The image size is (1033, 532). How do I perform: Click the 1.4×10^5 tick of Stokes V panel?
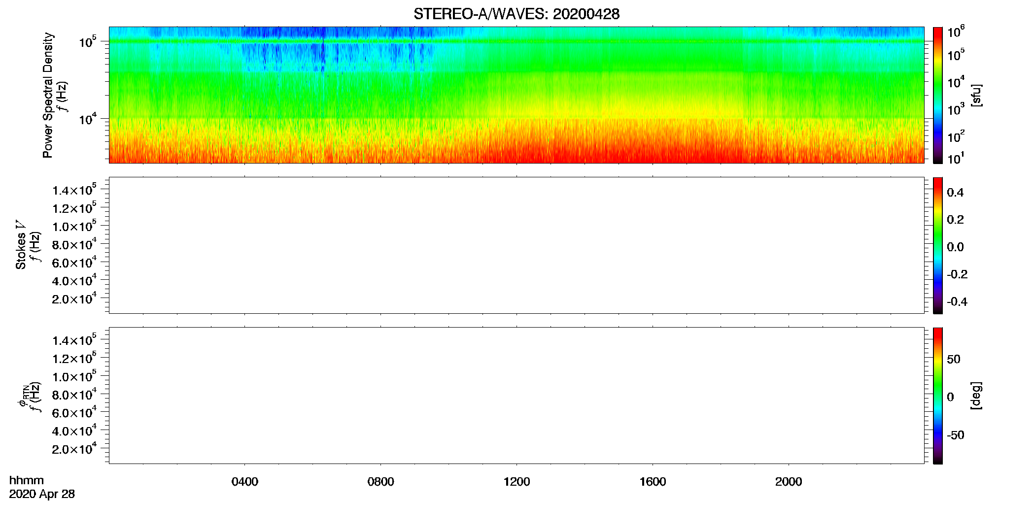74,190
